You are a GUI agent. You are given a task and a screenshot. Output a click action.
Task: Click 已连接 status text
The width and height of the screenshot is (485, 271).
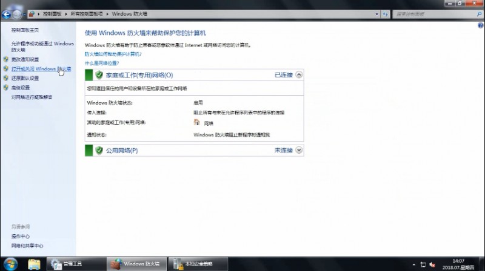284,74
